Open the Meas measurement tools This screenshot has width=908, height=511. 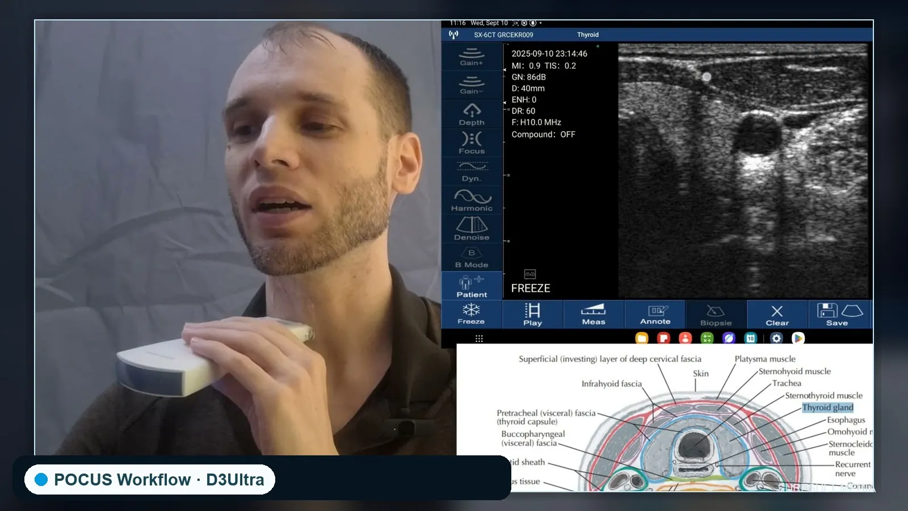[x=594, y=314]
